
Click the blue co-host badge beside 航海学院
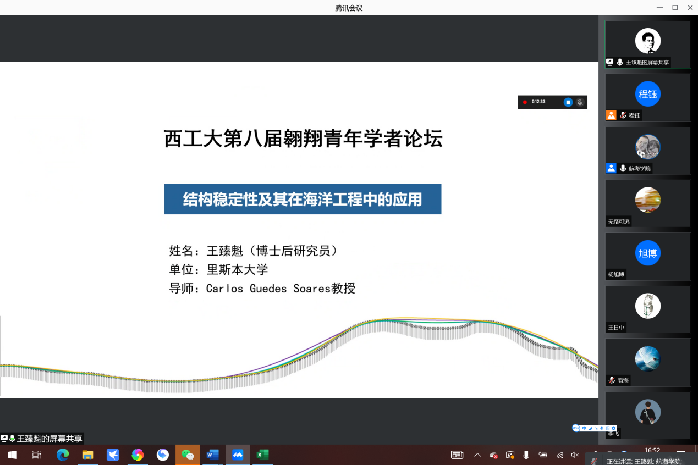[x=611, y=169]
